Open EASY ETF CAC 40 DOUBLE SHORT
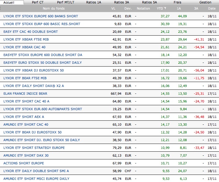219x182 pixels. (31, 32)
